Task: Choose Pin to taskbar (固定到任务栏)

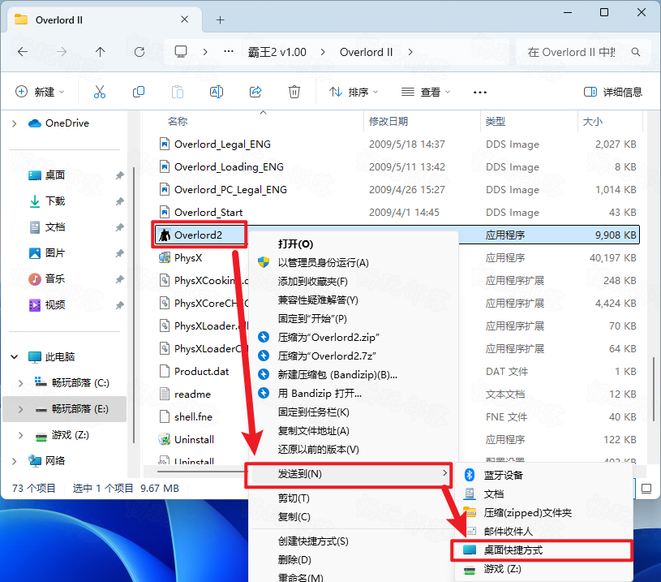Action: point(354,412)
